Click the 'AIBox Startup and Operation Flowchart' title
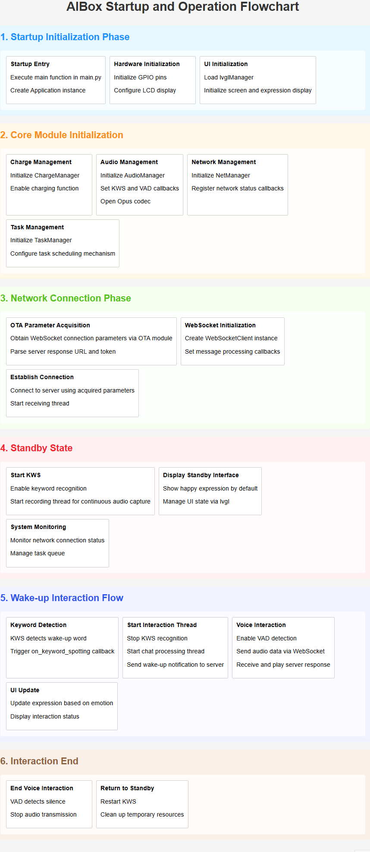 coord(182,7)
